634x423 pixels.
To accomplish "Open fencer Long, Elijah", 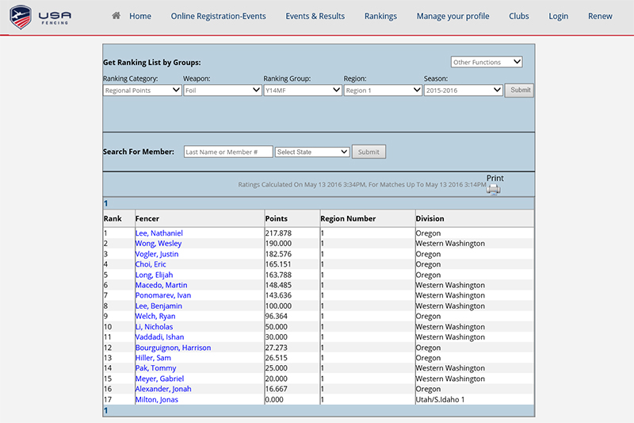I will click(x=154, y=275).
